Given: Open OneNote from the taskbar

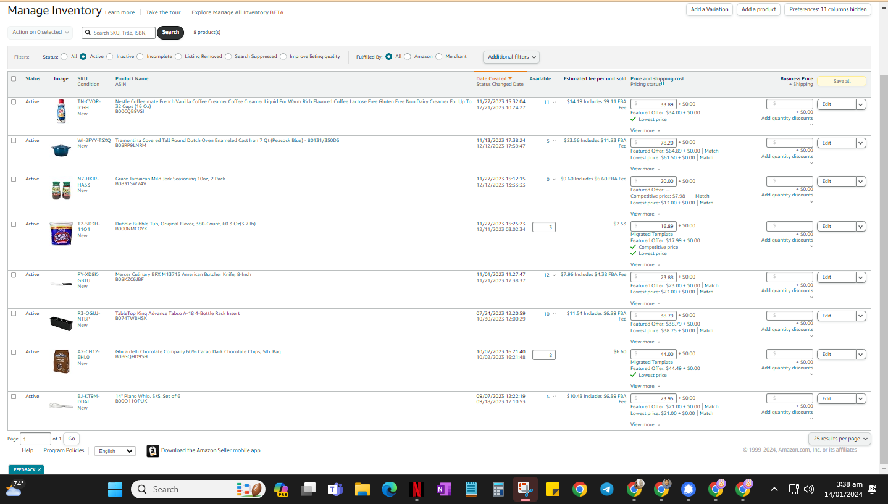Looking at the screenshot, I should click(443, 489).
